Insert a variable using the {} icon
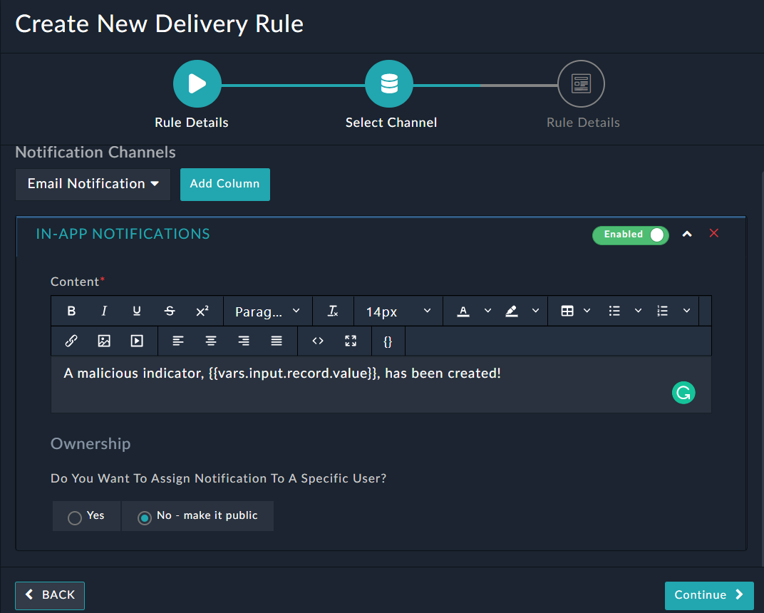This screenshot has width=764, height=613. coord(388,341)
